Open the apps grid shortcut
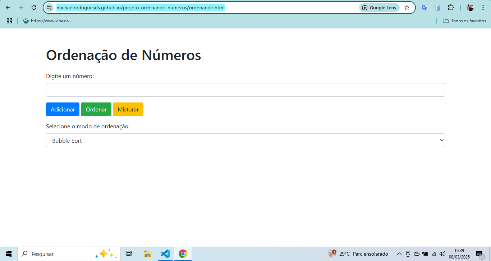The height and width of the screenshot is (261, 491). pos(9,21)
